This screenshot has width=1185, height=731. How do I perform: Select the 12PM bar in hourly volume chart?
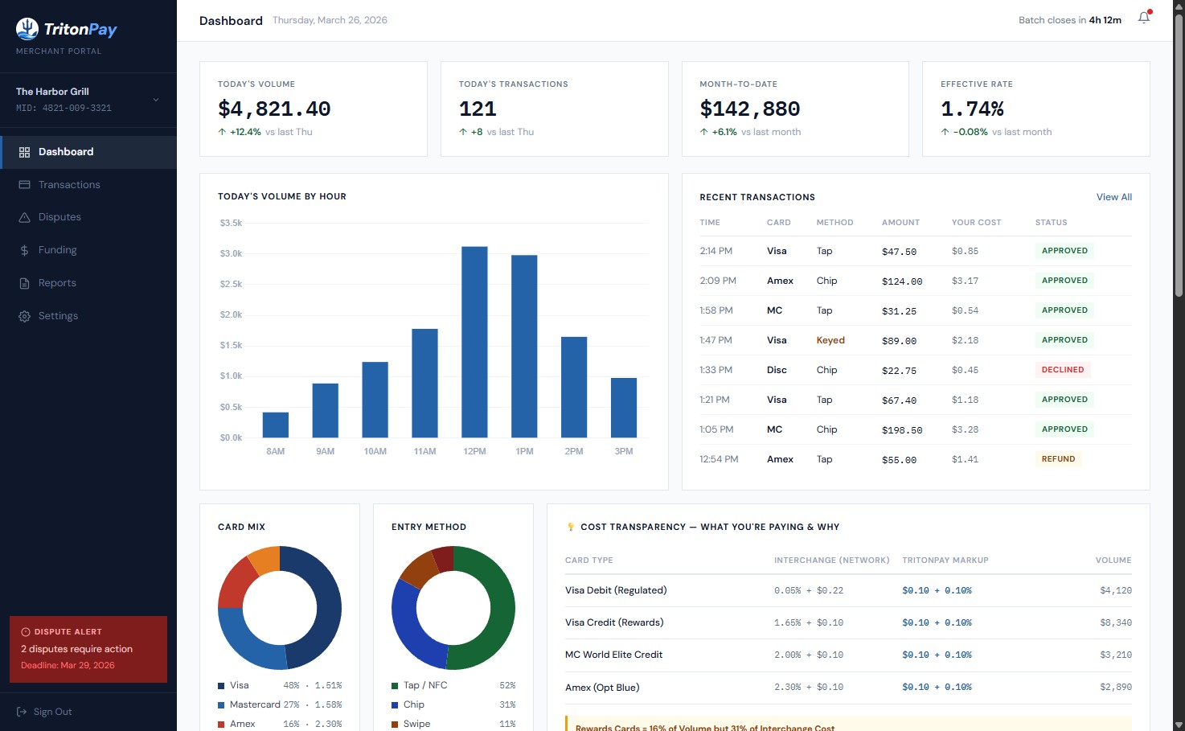pyautogui.click(x=474, y=342)
